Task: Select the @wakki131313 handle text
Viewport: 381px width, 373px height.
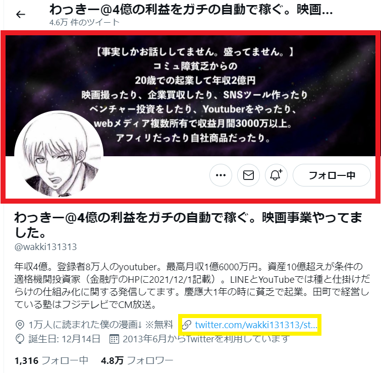Action: click(46, 247)
